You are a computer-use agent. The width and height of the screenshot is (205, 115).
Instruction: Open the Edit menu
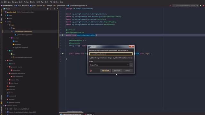coord(5,2)
